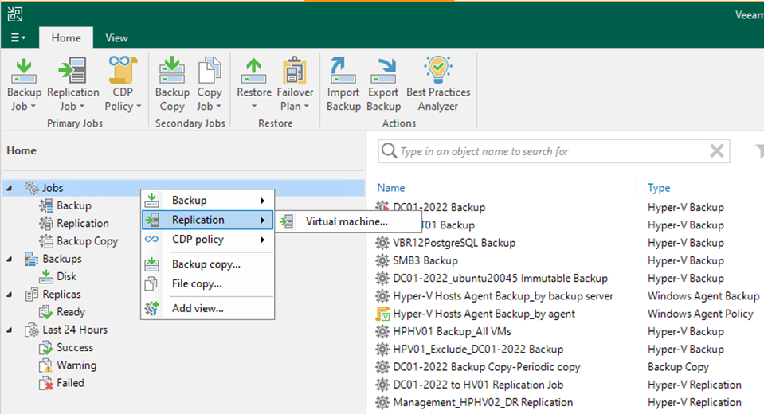Click the Copy Job ribbon icon
The image size is (764, 414).
tap(210, 71)
